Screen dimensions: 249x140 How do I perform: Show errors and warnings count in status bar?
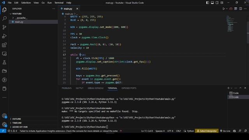[x=12, y=131]
